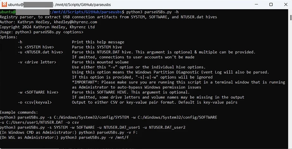Screen dimensions: 292x149
Task: Click the vertical scrollbar thumb
Action: (291, 17)
